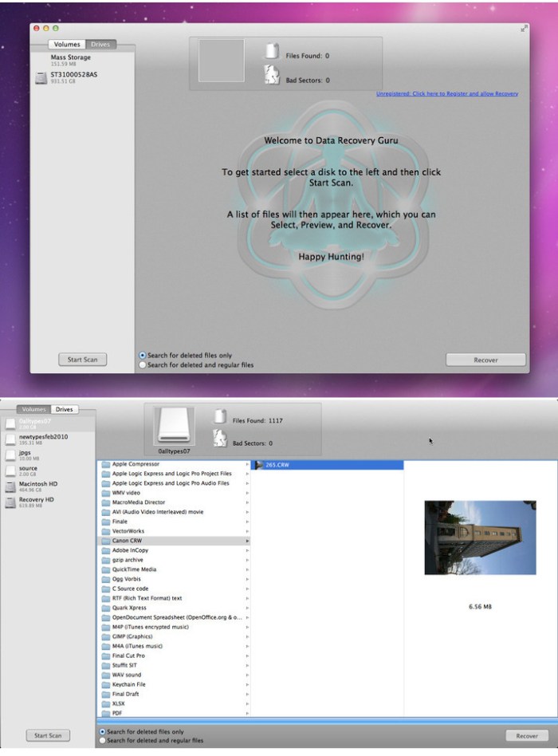This screenshot has height=756, width=558.
Task: Select deleted and regular files in bottom window
Action: [x=102, y=740]
